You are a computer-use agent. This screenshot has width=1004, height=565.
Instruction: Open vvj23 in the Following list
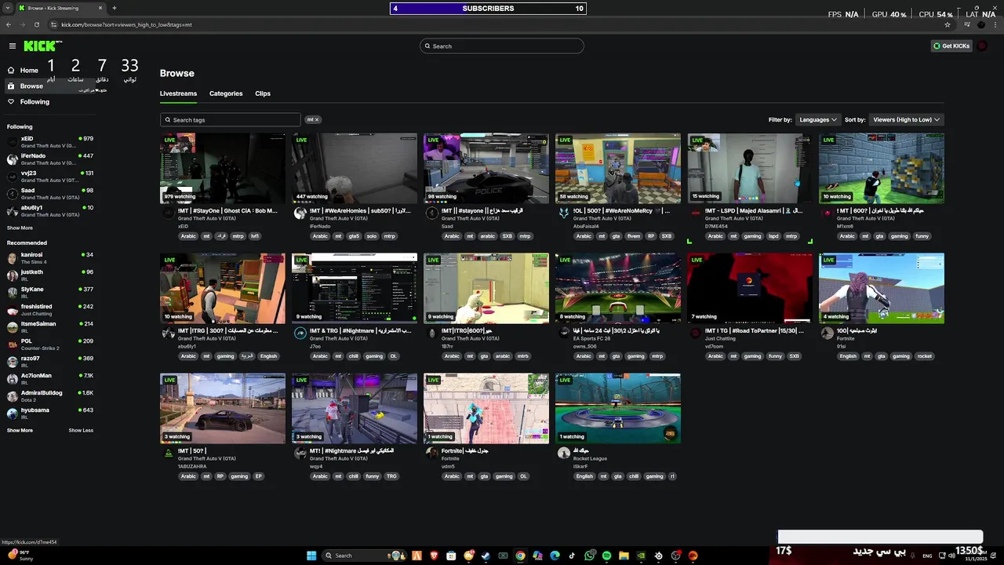50,177
